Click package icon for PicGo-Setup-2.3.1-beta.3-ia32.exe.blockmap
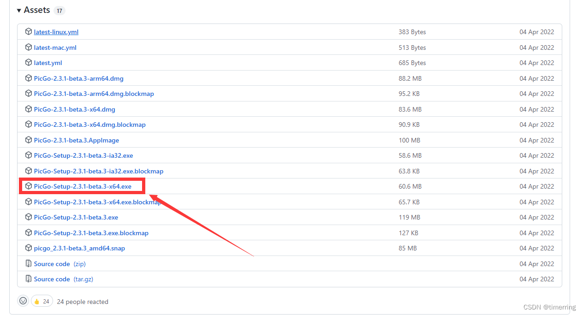Image resolution: width=583 pixels, height=315 pixels. pyautogui.click(x=29, y=171)
